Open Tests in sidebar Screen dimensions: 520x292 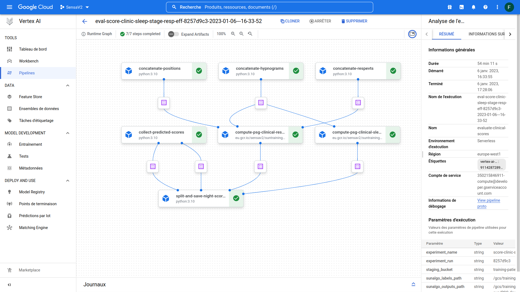pos(38,156)
